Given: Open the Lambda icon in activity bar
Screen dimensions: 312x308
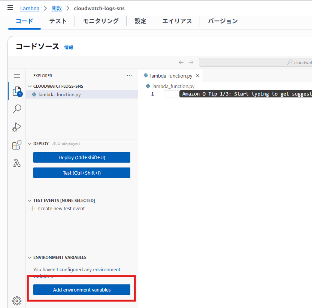Looking at the screenshot, I should (17, 163).
